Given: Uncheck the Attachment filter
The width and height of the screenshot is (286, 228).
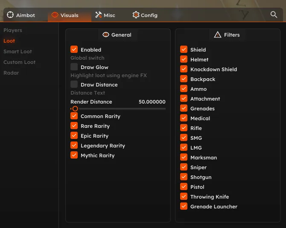Looking at the screenshot, I should [x=184, y=98].
